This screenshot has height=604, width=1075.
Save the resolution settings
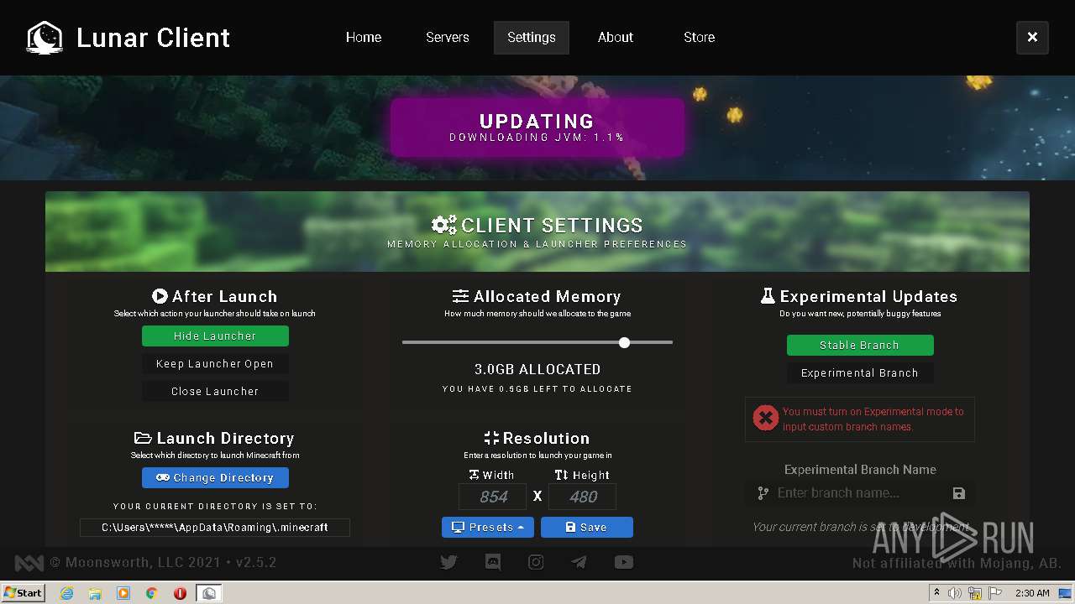[587, 527]
